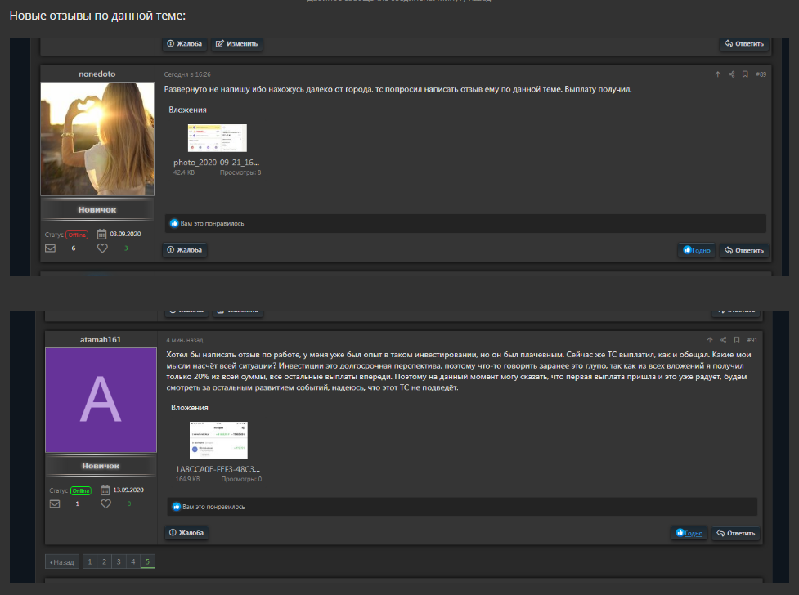This screenshot has width=799, height=595.
Task: Click the Жалоба button under atamah161's post
Action: pyautogui.click(x=186, y=533)
